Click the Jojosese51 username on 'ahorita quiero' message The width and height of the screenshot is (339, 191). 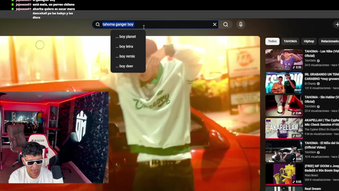point(23,9)
